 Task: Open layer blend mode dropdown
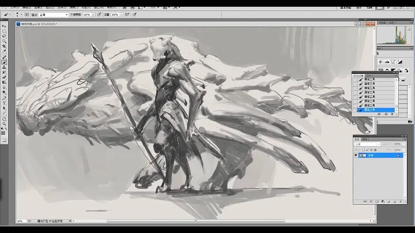click(x=367, y=144)
